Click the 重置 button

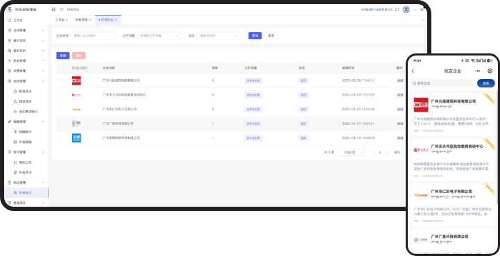pyautogui.click(x=271, y=36)
